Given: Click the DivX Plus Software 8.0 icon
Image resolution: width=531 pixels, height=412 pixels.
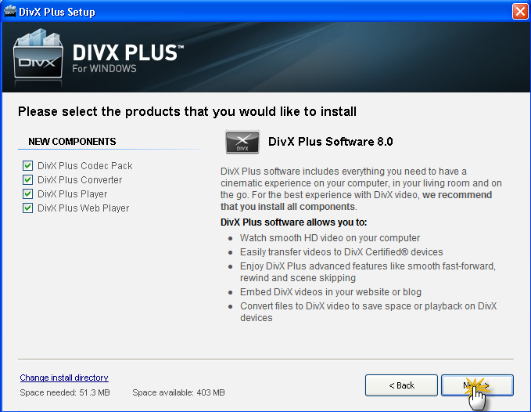Looking at the screenshot, I should [x=242, y=142].
